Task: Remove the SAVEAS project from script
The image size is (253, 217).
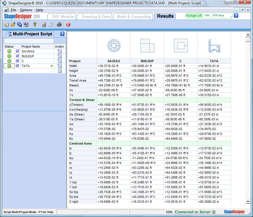Action: click(x=60, y=51)
